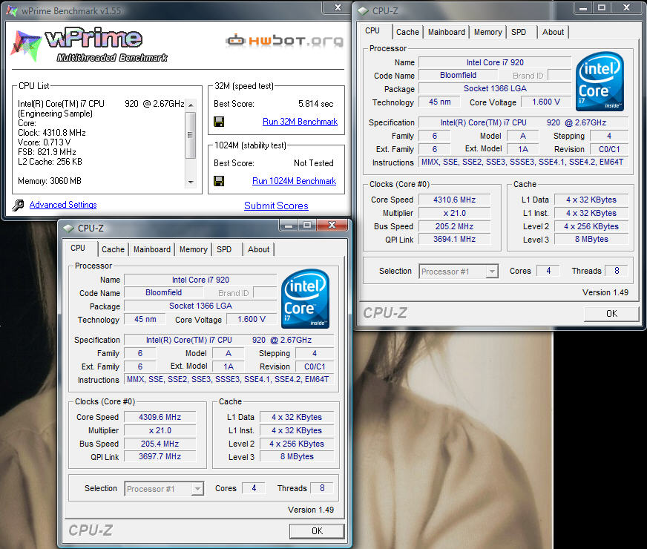This screenshot has height=549, width=647.
Task: Click OK in the upper CPU-Z window
Action: click(611, 314)
